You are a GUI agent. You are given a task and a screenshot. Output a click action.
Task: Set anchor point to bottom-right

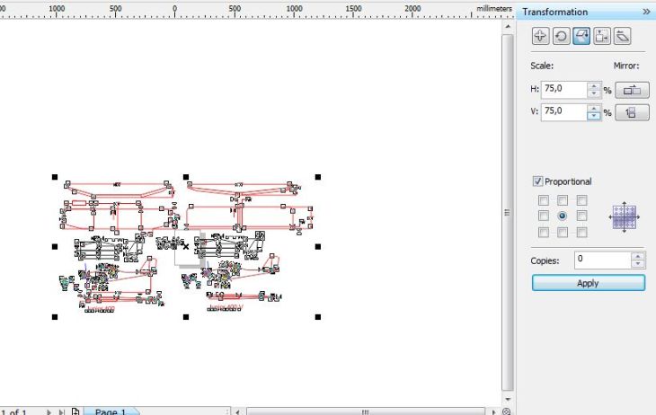point(581,232)
